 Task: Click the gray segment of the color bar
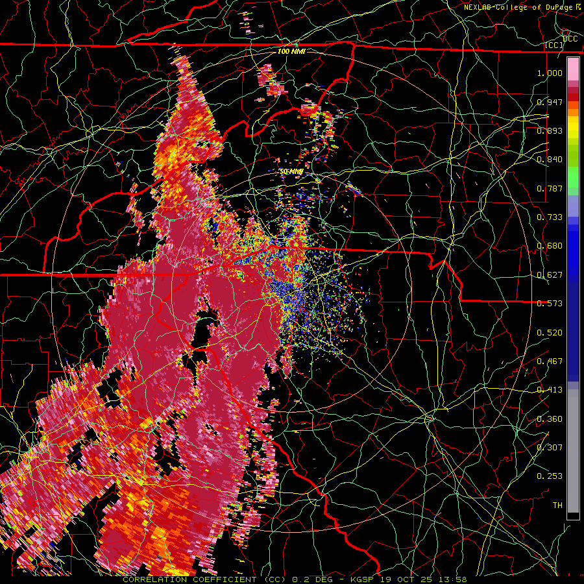[x=573, y=452]
